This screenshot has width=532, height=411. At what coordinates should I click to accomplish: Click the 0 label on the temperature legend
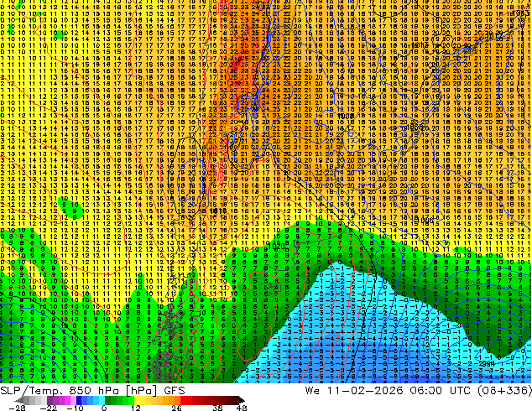104,408
